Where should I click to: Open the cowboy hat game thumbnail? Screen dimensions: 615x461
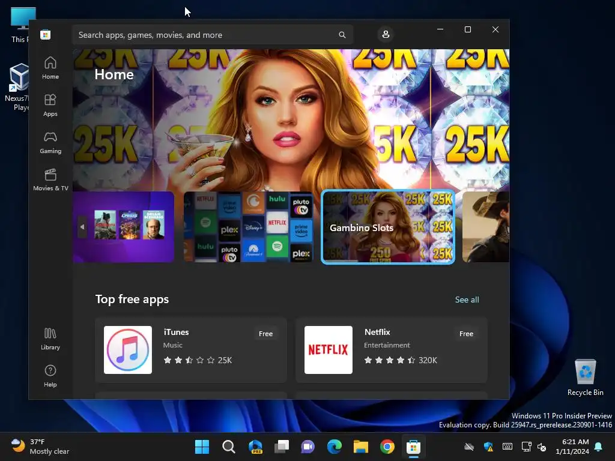click(x=485, y=226)
